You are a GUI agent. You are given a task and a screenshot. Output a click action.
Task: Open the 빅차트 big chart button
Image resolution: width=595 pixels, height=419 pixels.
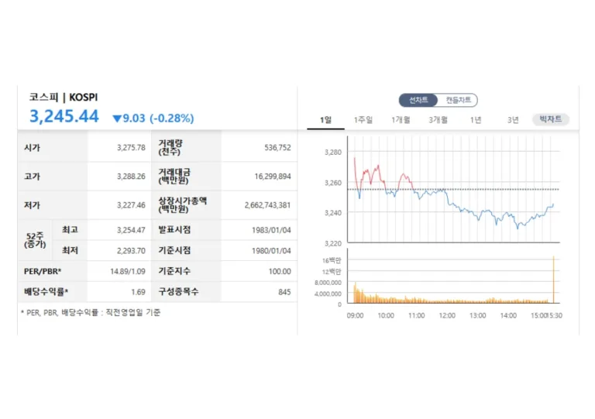coord(551,119)
